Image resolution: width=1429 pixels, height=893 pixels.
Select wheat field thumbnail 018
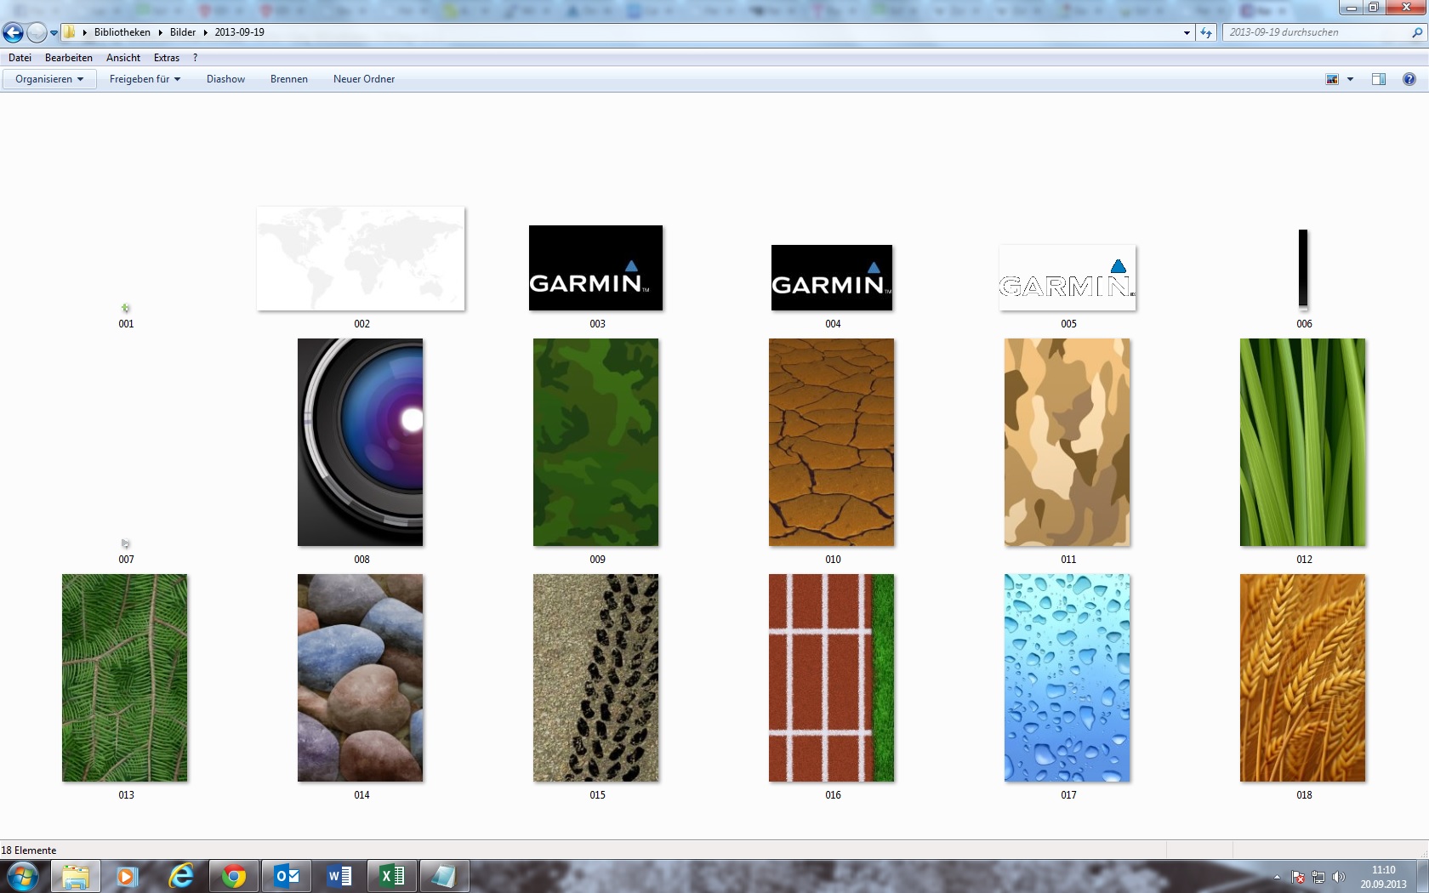coord(1302,678)
